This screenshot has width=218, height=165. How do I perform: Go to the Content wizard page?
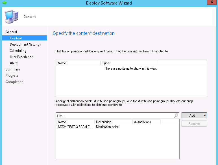pyautogui.click(x=16, y=38)
